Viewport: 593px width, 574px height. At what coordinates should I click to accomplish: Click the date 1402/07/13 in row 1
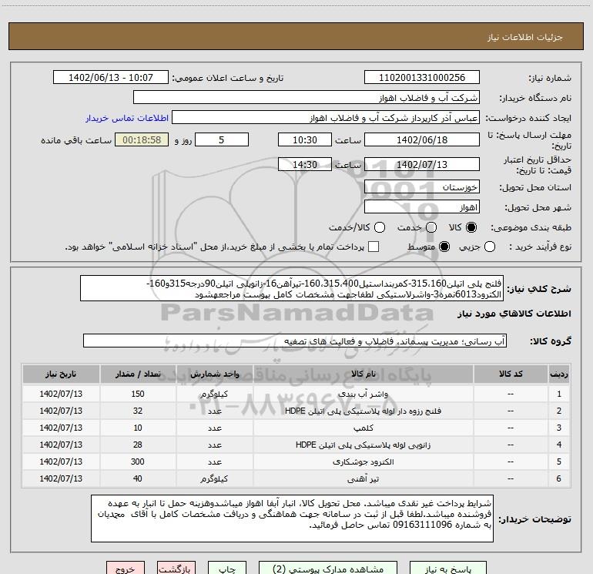pyautogui.click(x=61, y=394)
